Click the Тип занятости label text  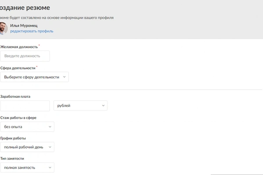[12, 159]
